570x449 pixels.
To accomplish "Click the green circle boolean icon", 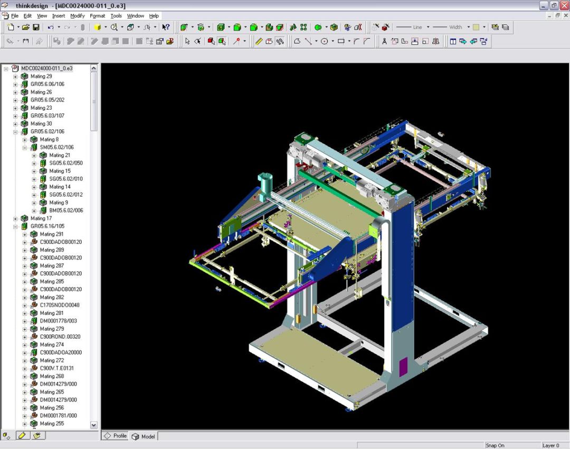I will [318, 27].
